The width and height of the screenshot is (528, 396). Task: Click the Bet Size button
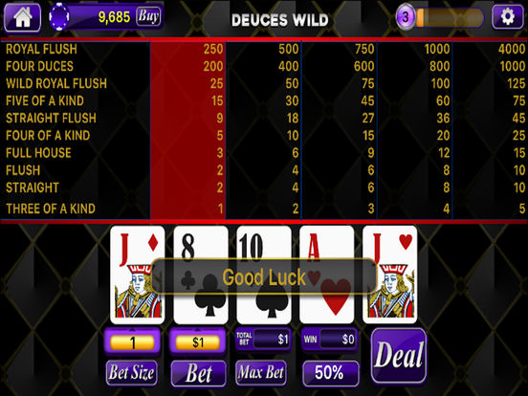(131, 373)
